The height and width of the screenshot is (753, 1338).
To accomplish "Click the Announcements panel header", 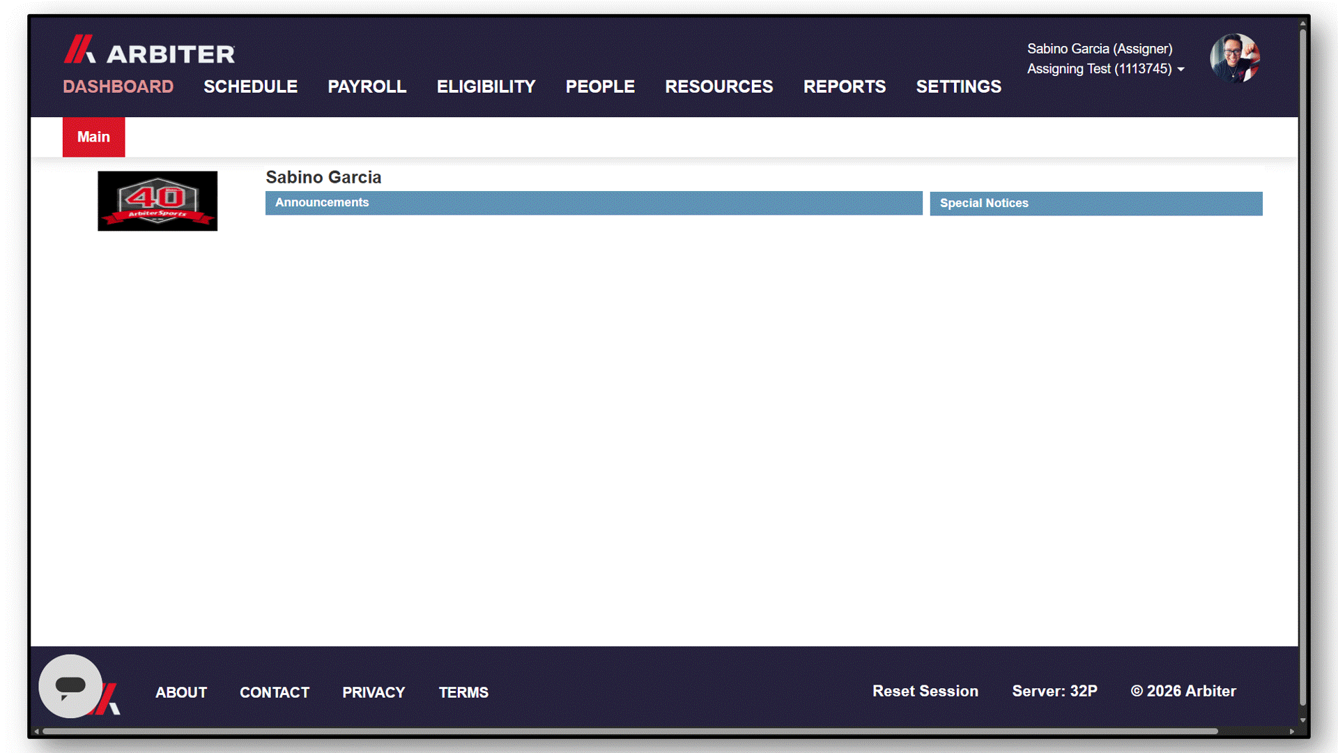I will point(594,203).
